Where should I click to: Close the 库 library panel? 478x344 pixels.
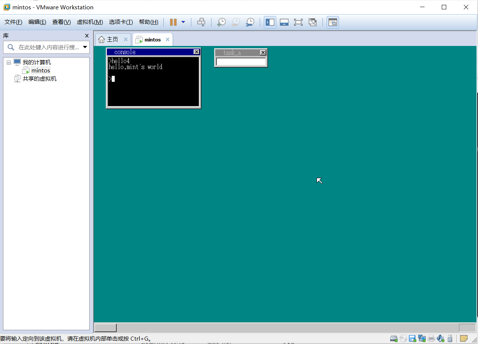point(87,35)
